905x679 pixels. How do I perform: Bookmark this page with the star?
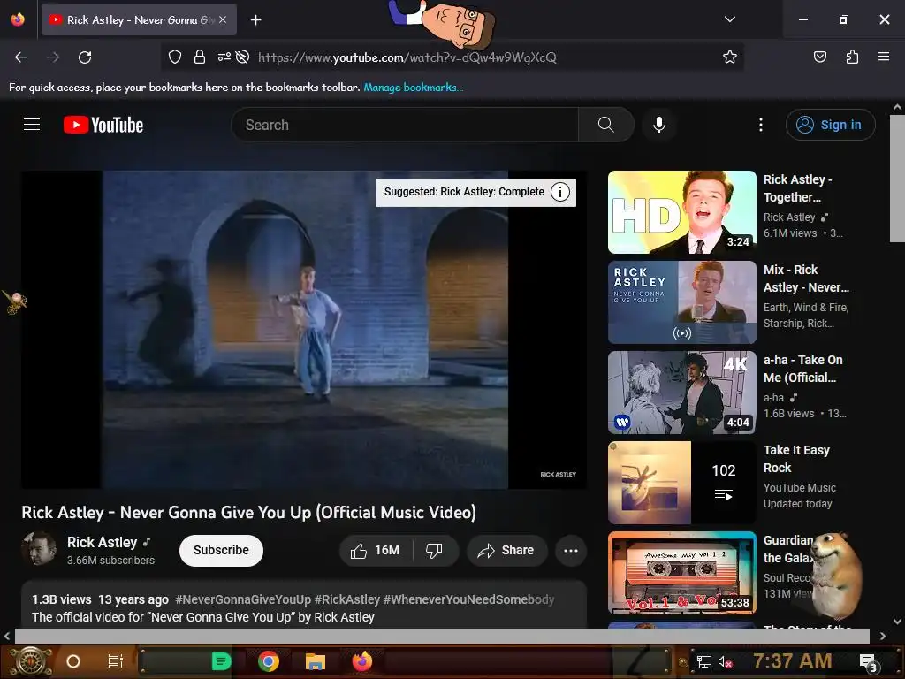click(729, 57)
